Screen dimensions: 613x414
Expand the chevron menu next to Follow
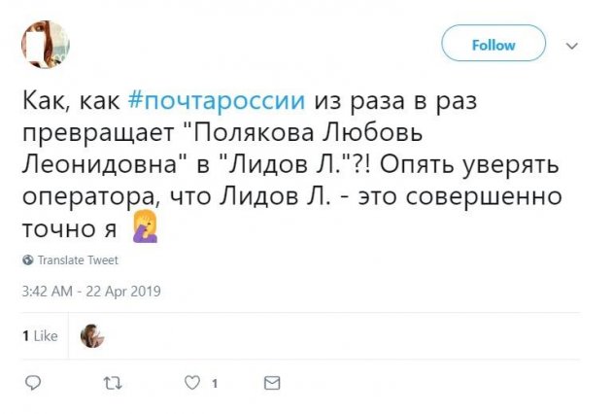[x=571, y=46]
